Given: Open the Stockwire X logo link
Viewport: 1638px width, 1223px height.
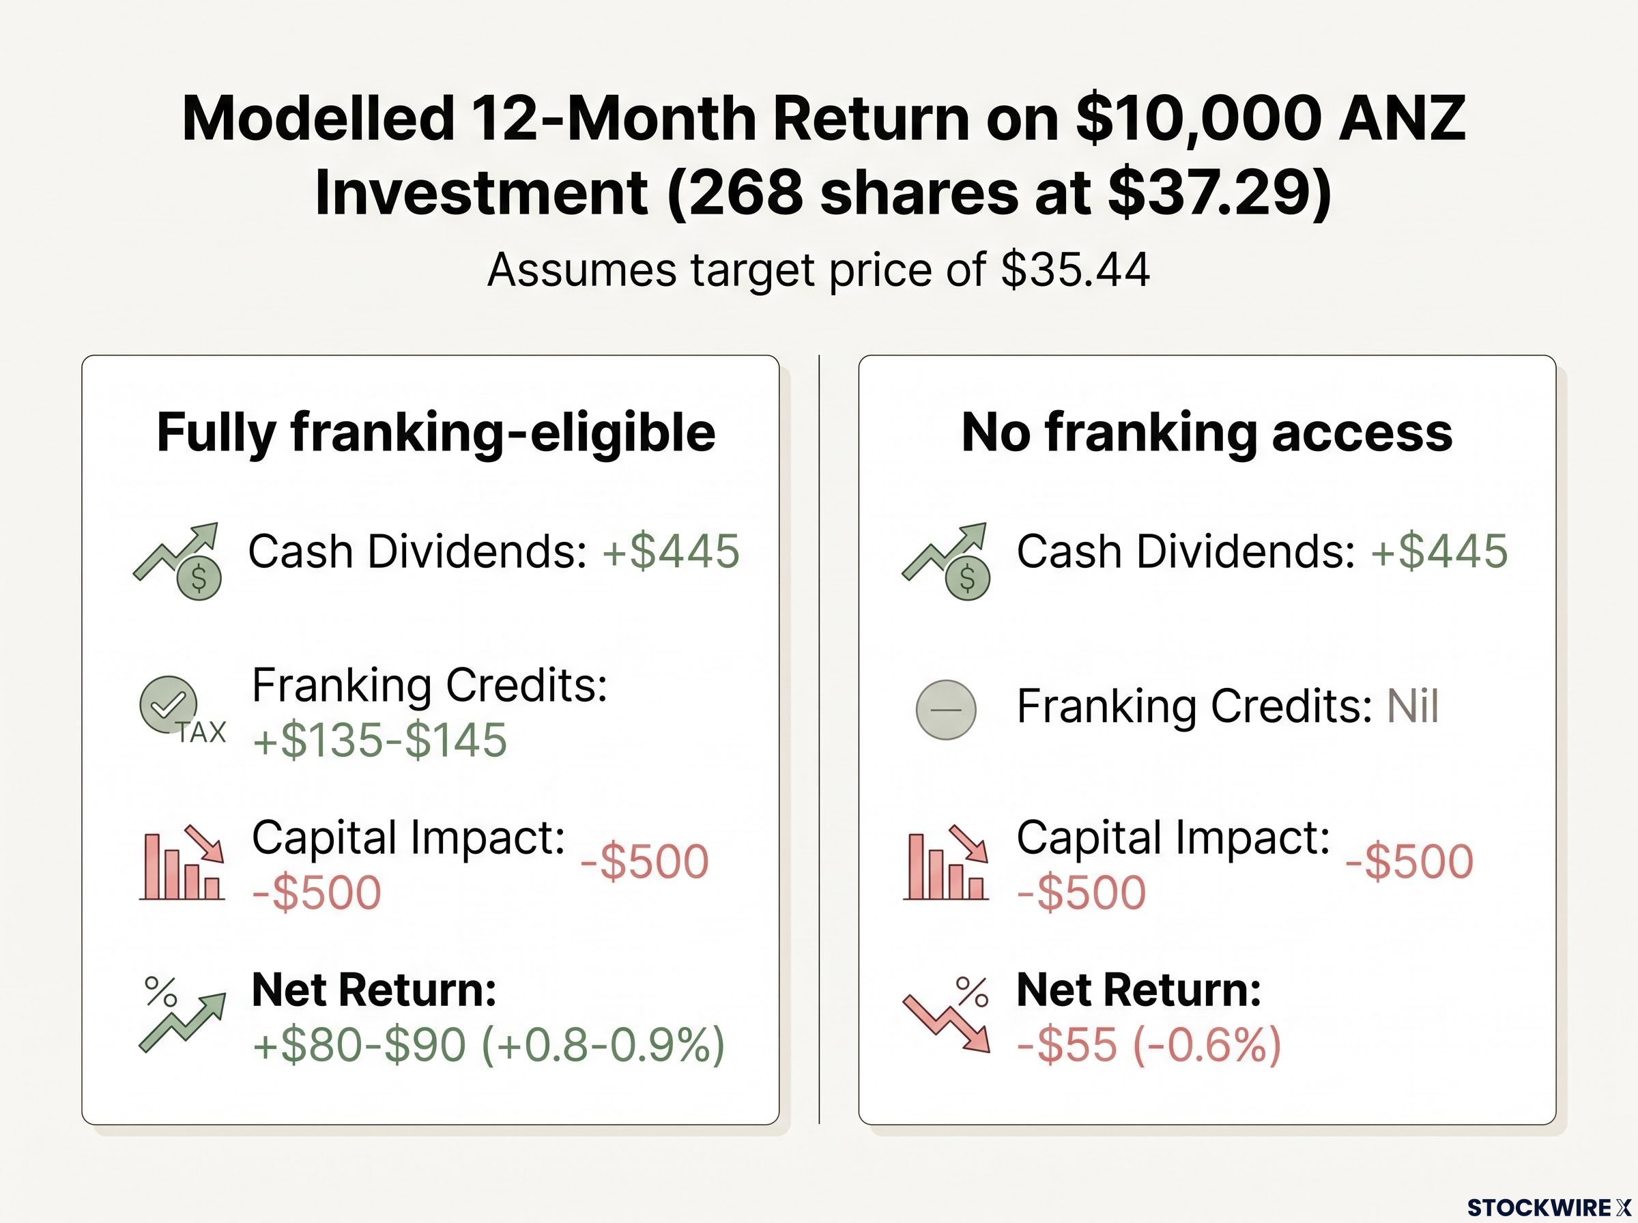Looking at the screenshot, I should [x=1549, y=1207].
